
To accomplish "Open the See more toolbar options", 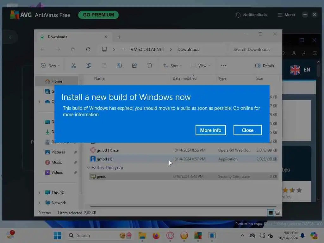I will pos(224,66).
